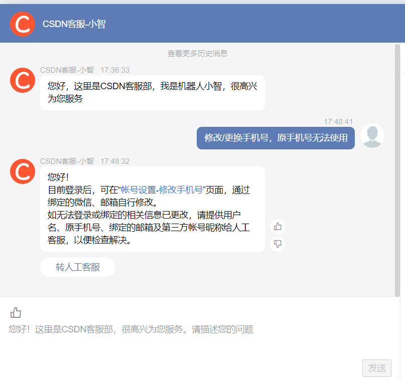Click the sent message 修改/更换手机号，原手机号无法使用

click(x=276, y=138)
